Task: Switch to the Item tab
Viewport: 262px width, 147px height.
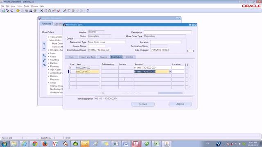Action: pyautogui.click(x=71, y=57)
